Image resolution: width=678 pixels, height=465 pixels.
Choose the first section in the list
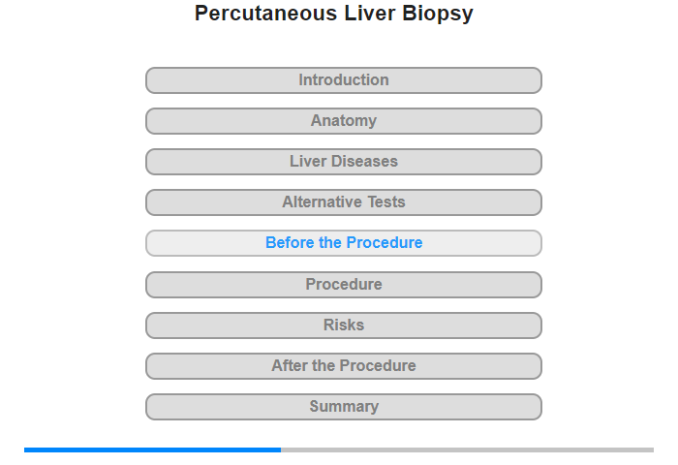(344, 80)
